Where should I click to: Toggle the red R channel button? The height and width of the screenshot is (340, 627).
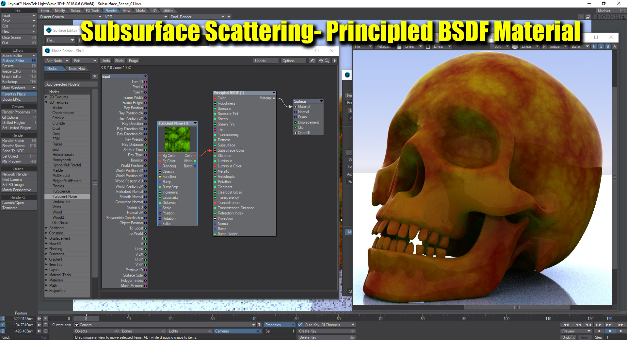tap(594, 46)
